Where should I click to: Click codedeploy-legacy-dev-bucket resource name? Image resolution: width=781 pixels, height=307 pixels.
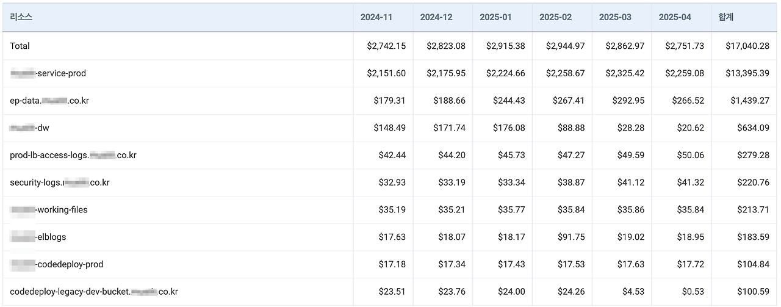click(94, 292)
